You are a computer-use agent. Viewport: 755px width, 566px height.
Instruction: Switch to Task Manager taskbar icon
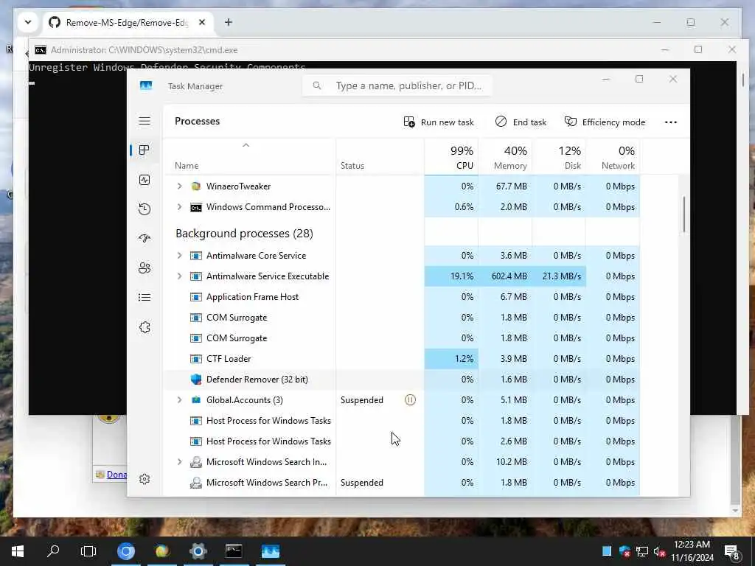pyautogui.click(x=271, y=551)
